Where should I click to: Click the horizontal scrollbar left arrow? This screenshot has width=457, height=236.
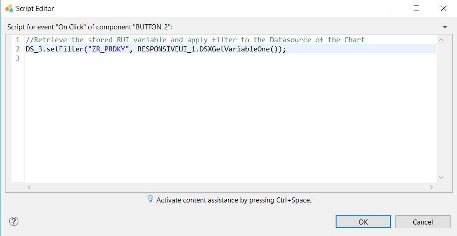tap(29, 187)
